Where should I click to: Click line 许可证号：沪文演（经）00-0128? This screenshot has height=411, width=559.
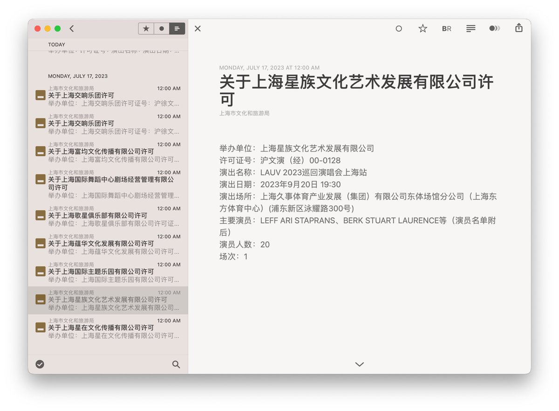tap(280, 160)
